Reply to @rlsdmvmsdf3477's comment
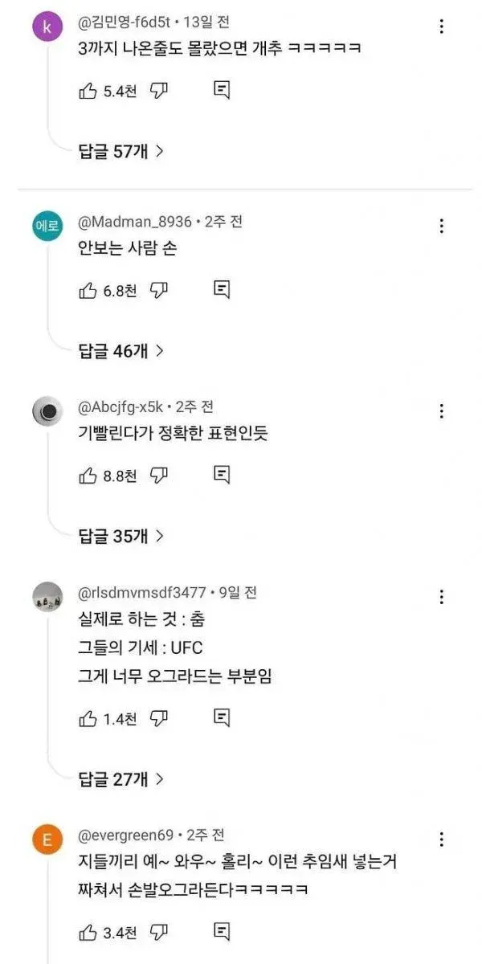The height and width of the screenshot is (964, 482). pos(223,717)
